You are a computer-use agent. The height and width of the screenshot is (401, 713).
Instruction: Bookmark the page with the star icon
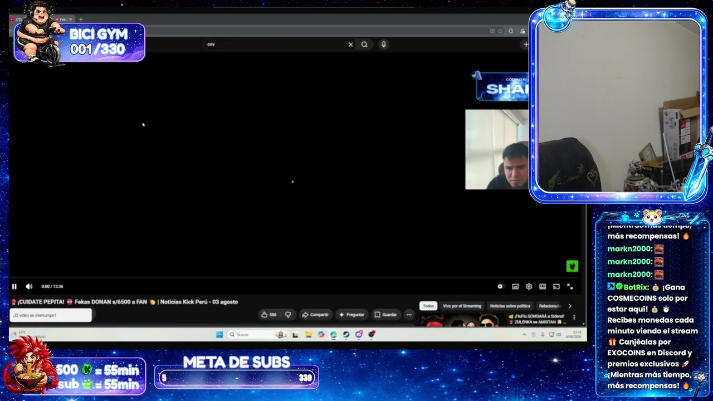pos(501,31)
